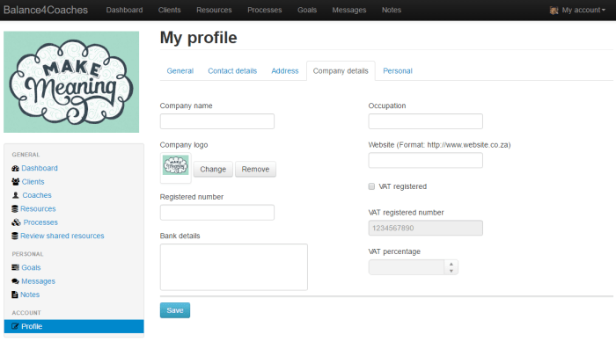Click the Profile edit pencil icon

pyautogui.click(x=15, y=326)
